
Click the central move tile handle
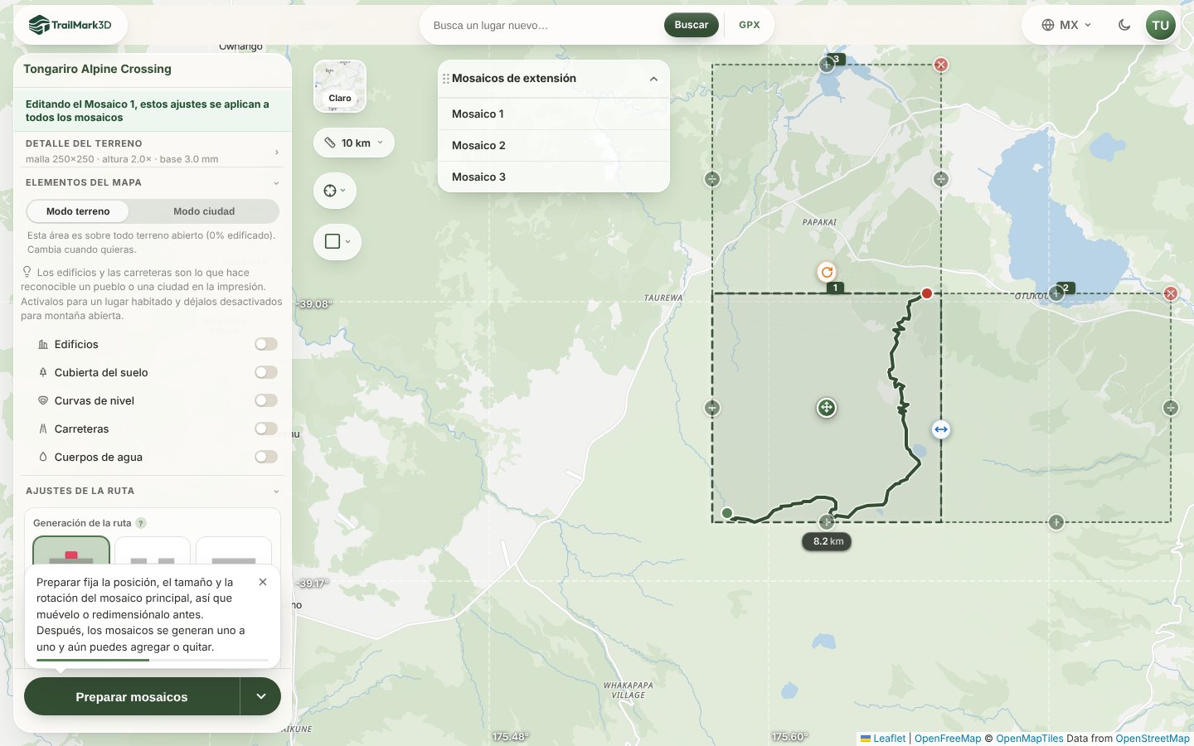[826, 408]
